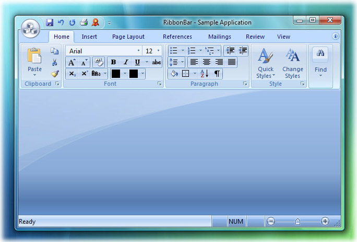Click the Copy icon
The width and height of the screenshot is (357, 242).
click(x=54, y=51)
